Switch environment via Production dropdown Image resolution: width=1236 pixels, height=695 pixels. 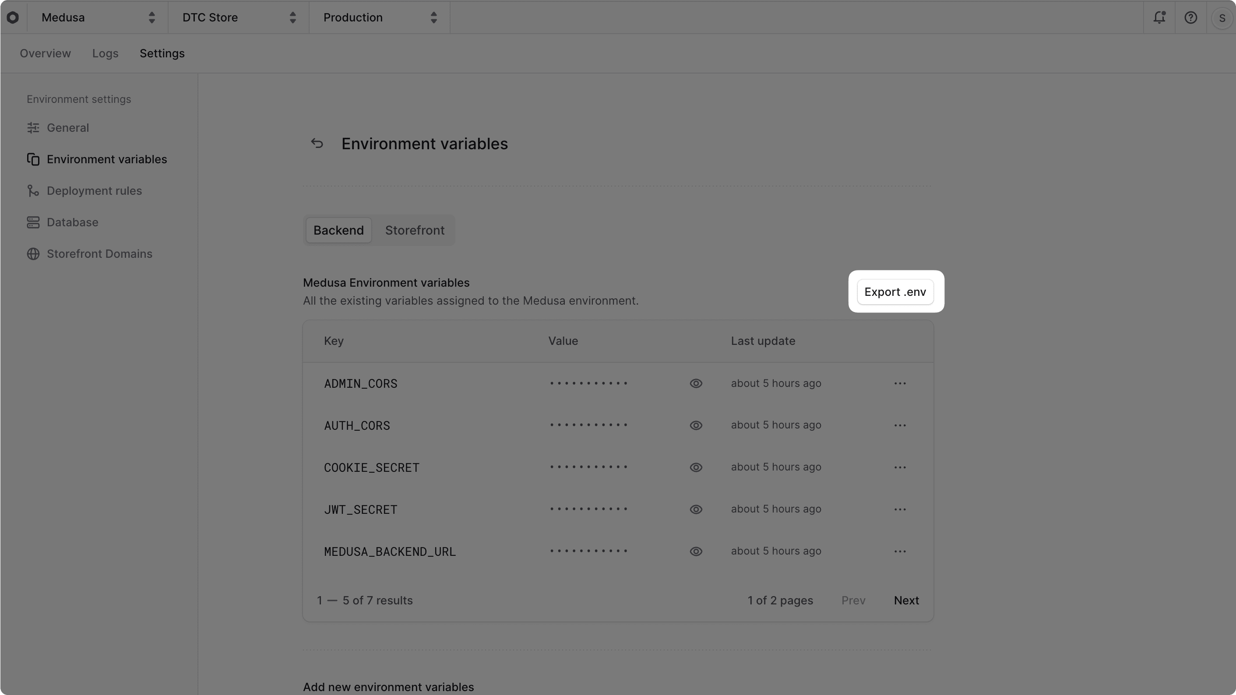coord(379,17)
